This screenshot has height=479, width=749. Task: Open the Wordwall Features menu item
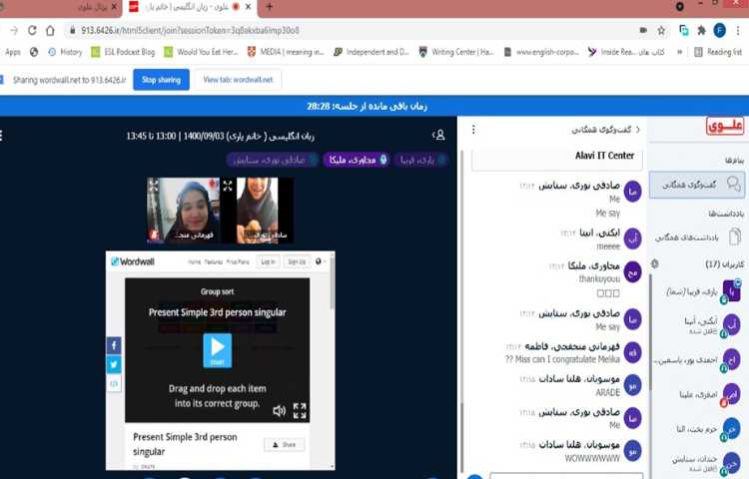(214, 261)
